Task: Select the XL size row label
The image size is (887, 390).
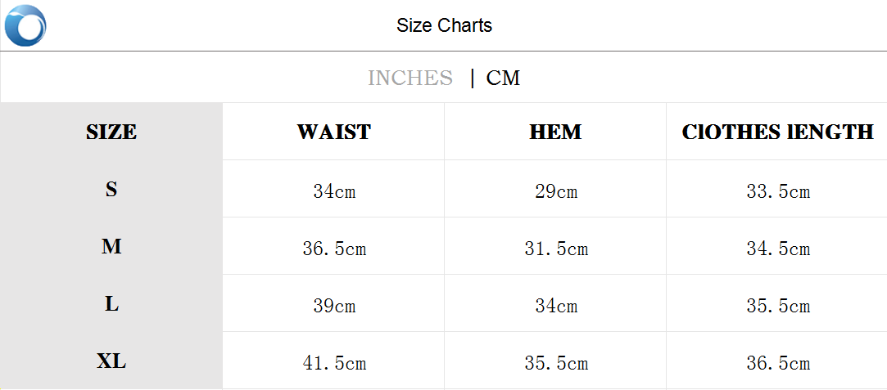Action: pyautogui.click(x=111, y=361)
